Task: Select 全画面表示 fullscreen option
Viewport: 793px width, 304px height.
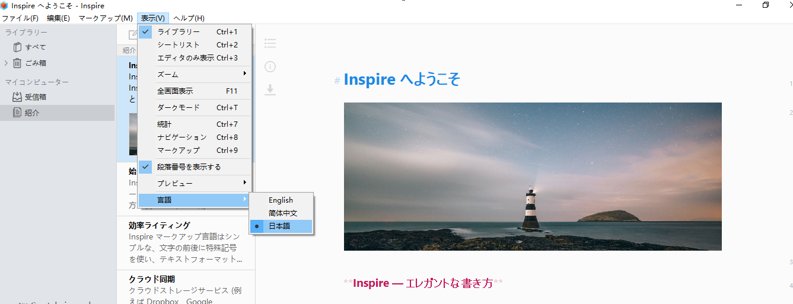Action: [x=195, y=91]
